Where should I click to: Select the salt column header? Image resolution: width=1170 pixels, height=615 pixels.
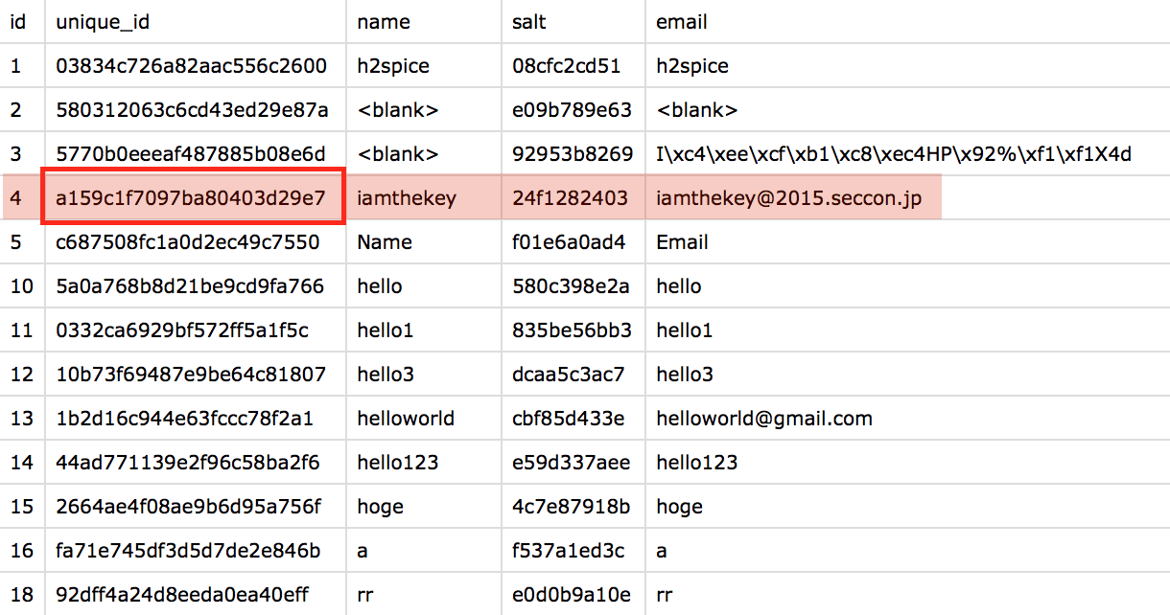click(529, 21)
